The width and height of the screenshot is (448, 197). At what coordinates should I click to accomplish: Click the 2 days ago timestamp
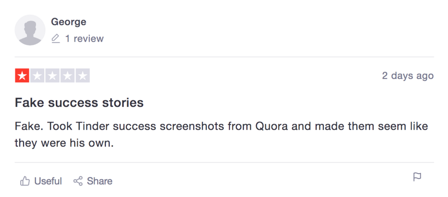tap(408, 76)
